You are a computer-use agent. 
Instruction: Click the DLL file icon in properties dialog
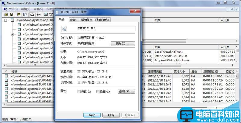tap(64, 28)
